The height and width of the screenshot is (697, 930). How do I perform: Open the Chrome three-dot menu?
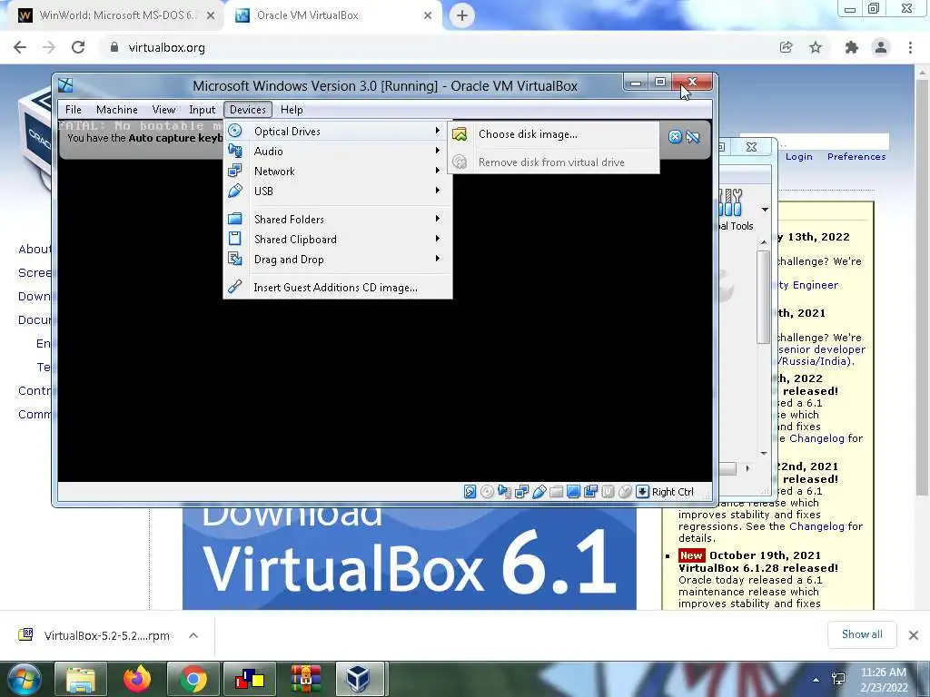click(910, 47)
